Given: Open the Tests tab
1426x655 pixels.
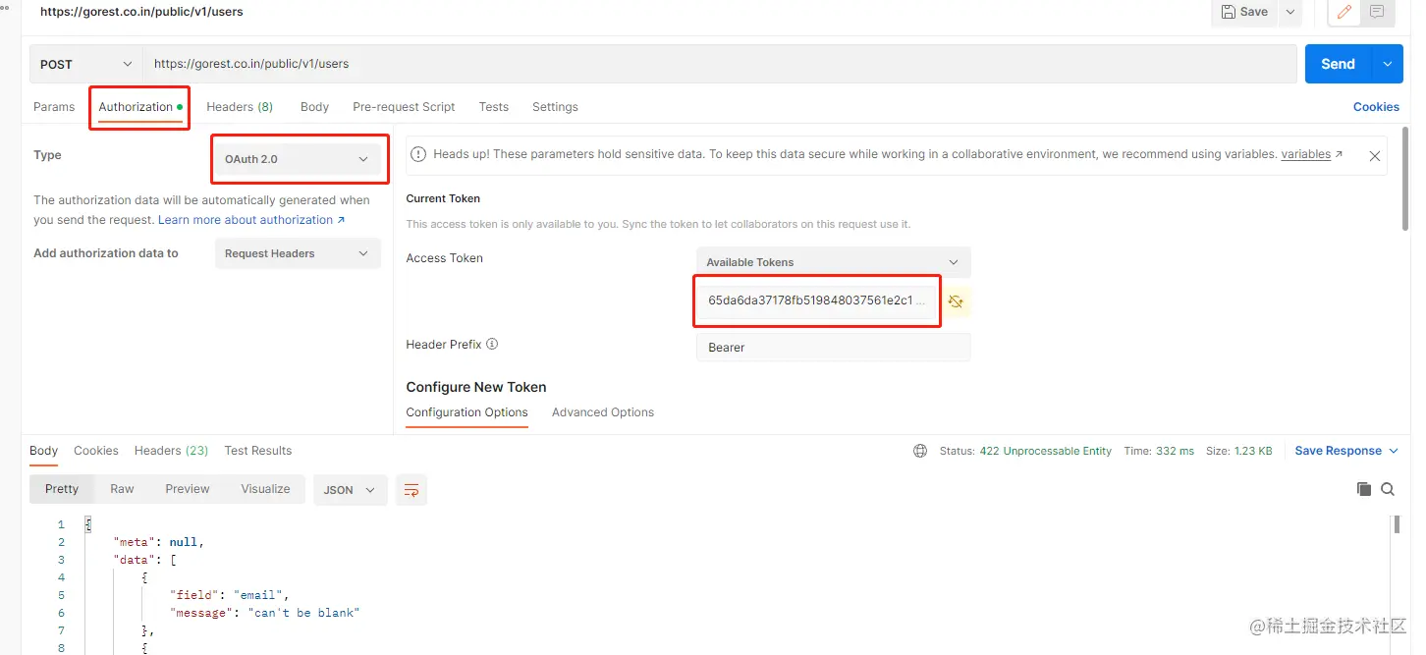Looking at the screenshot, I should click(494, 107).
